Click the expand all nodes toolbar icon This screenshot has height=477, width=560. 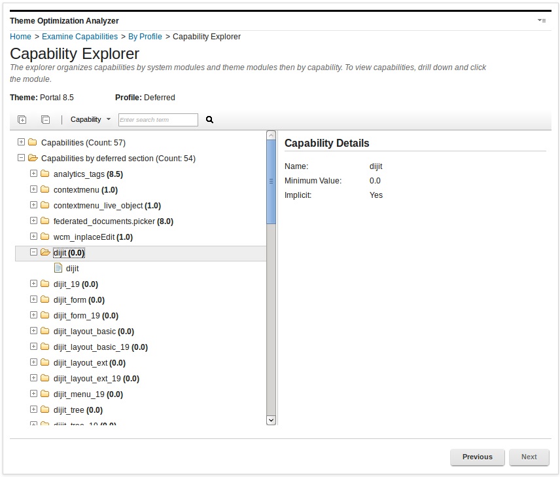22,119
